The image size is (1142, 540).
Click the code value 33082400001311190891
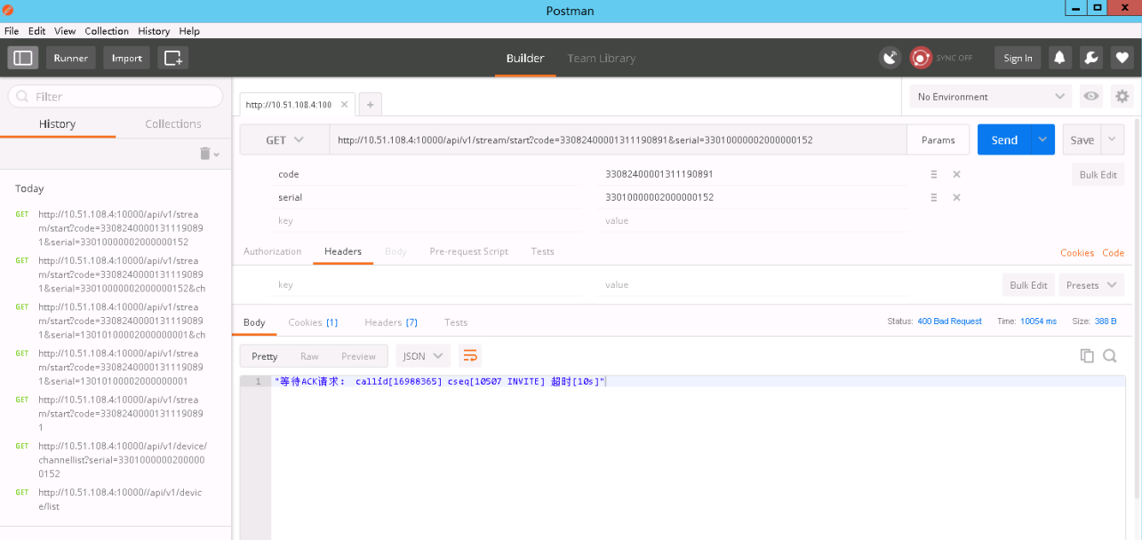point(659,174)
